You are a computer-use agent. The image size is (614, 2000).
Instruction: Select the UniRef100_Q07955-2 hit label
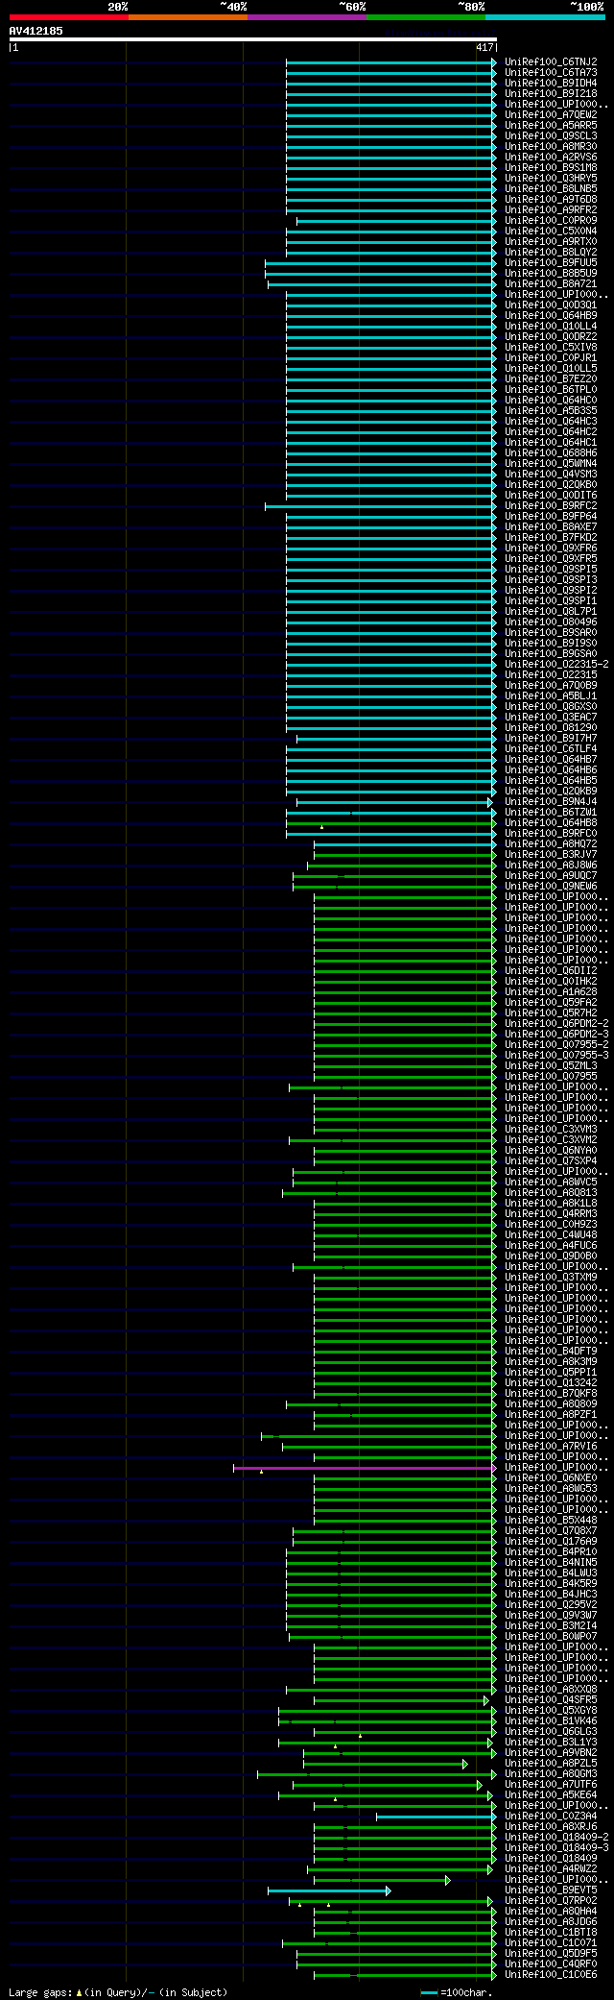point(556,1045)
